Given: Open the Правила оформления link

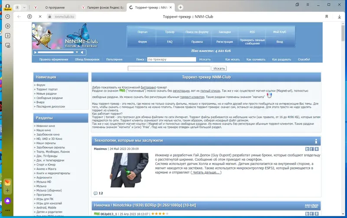Looking at the screenshot, I should point(53,59).
